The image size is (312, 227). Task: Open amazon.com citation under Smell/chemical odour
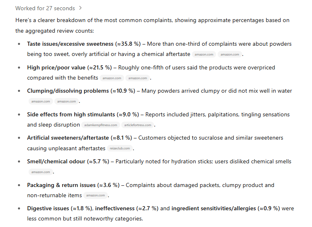point(41,172)
